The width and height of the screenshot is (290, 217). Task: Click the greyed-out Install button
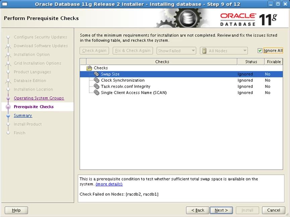(247, 210)
